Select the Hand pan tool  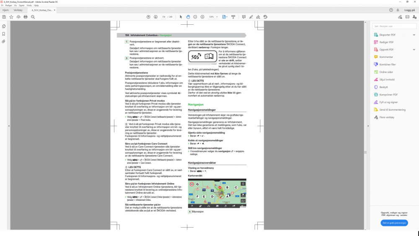point(188,17)
